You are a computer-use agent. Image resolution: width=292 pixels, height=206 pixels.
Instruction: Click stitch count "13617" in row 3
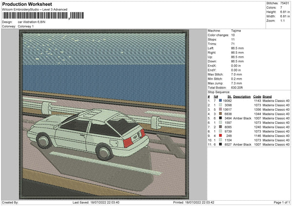tap(227, 109)
